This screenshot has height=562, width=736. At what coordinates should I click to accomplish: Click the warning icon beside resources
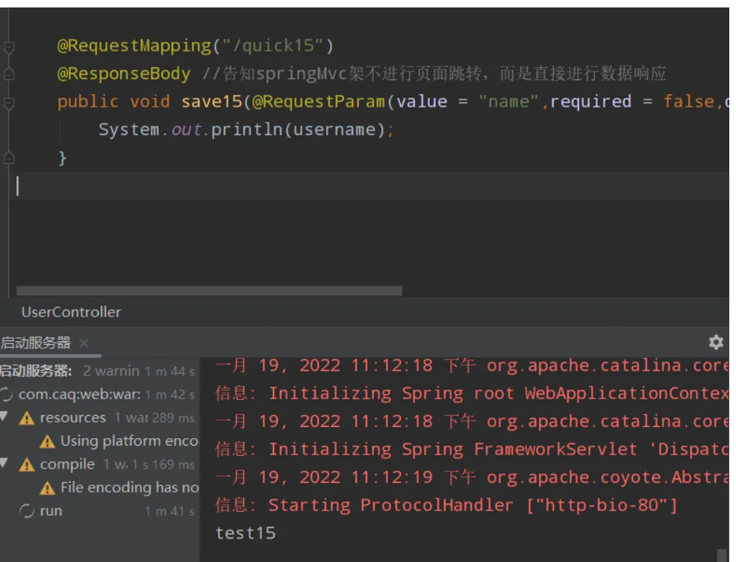(27, 418)
